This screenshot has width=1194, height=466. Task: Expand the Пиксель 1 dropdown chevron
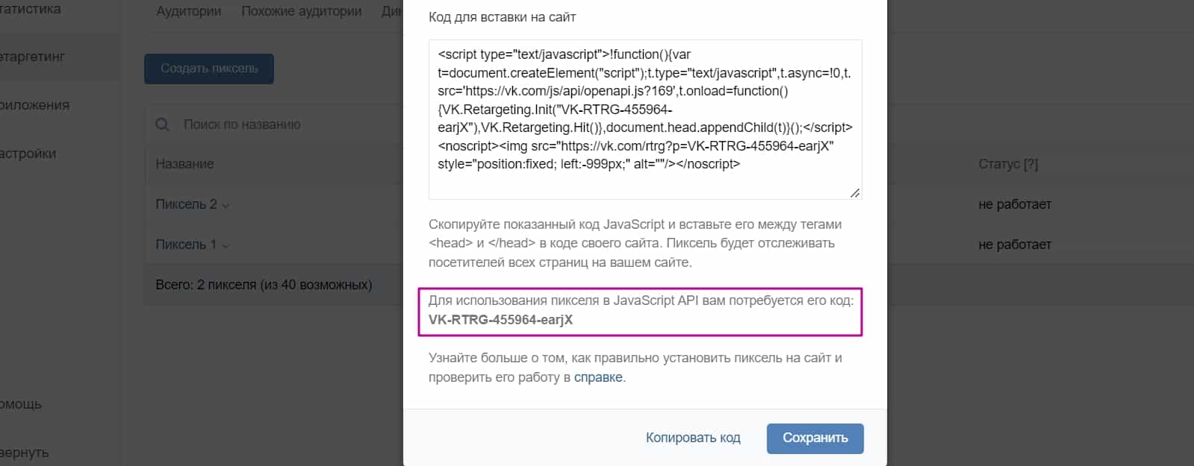pyautogui.click(x=224, y=245)
